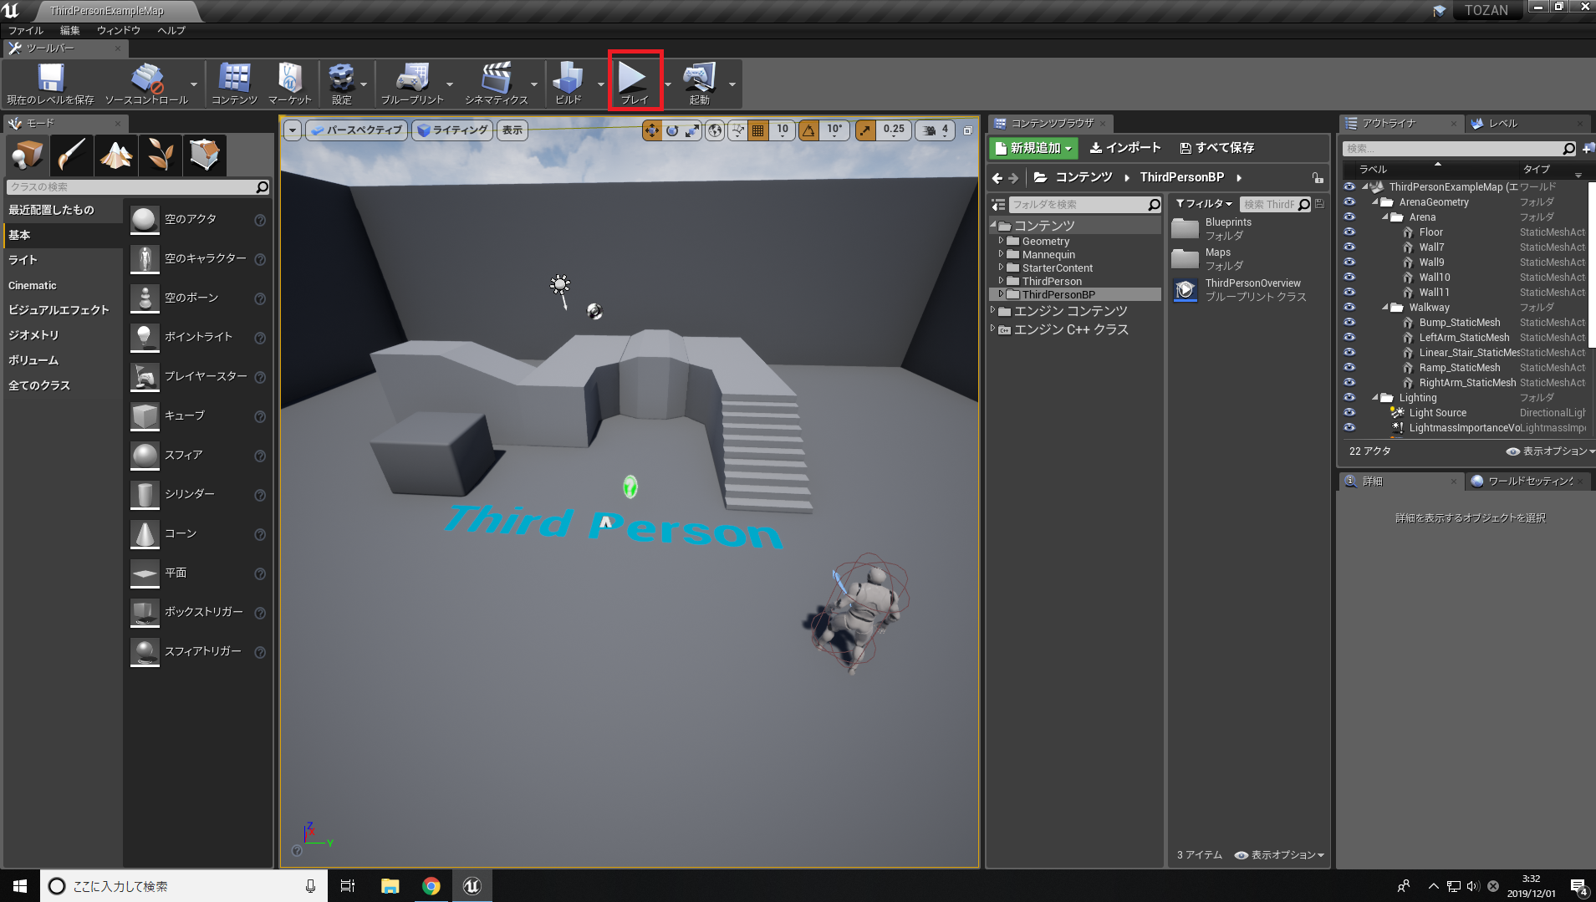Open camera speed setting in viewport
The width and height of the screenshot is (1596, 902).
[x=936, y=130]
